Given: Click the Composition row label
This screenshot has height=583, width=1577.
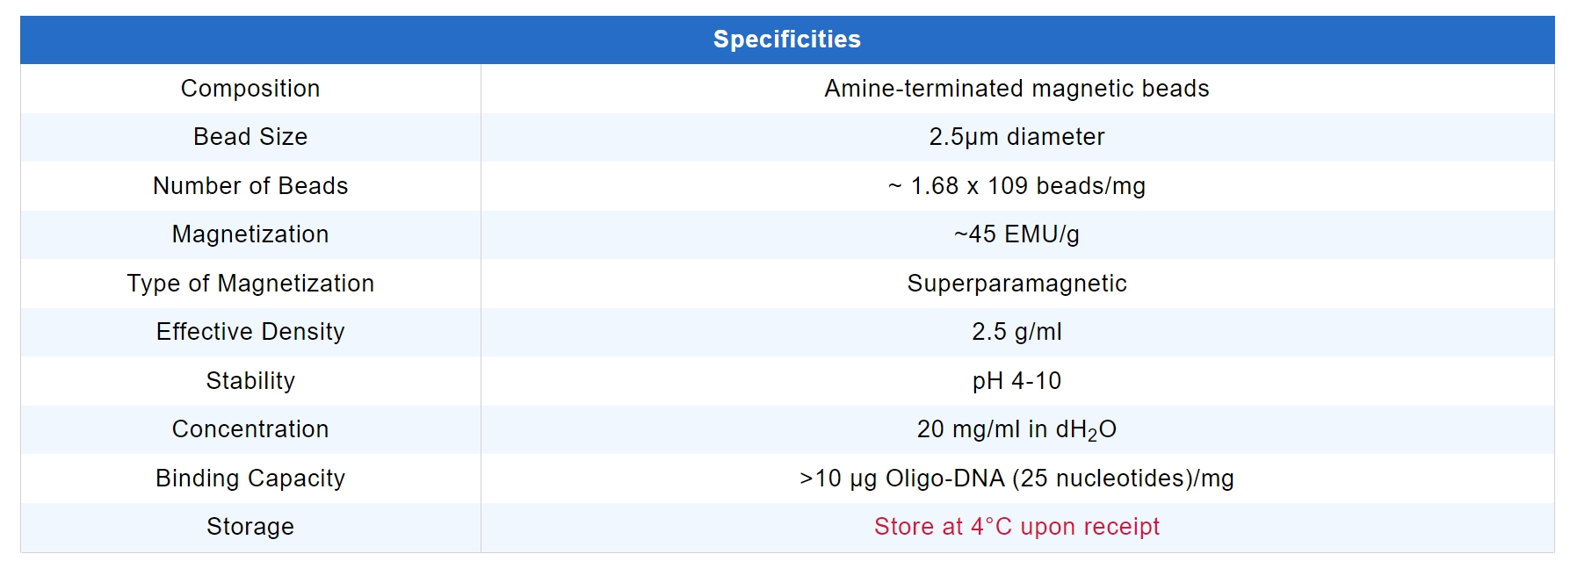Looking at the screenshot, I should 250,89.
